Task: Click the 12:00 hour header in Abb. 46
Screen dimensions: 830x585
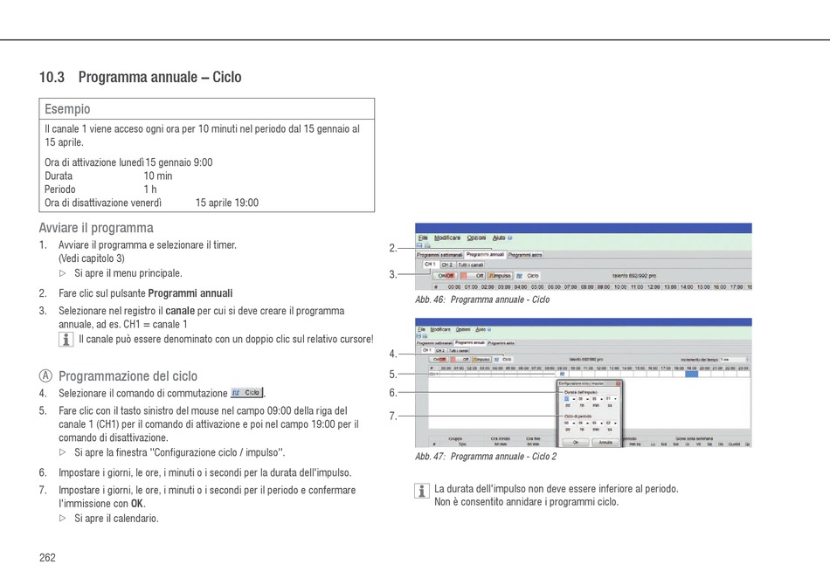Action: pyautogui.click(x=653, y=286)
